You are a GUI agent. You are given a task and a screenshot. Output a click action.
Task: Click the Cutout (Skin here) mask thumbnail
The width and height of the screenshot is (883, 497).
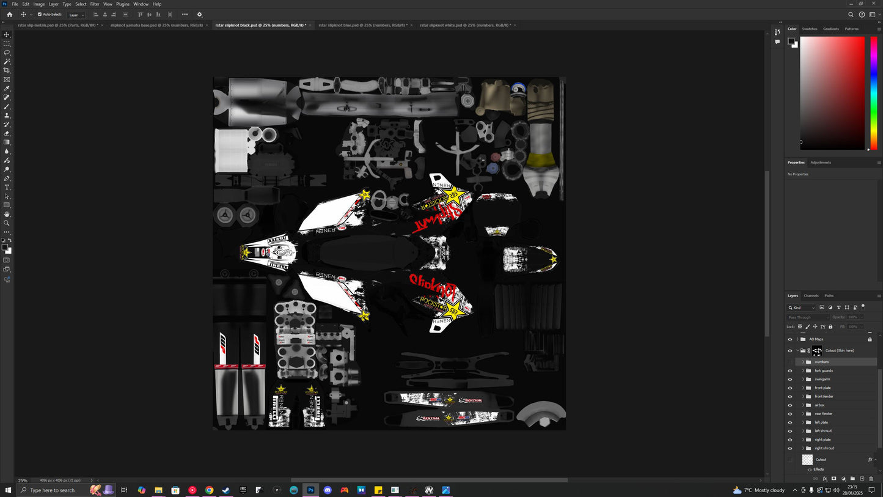[x=817, y=351]
